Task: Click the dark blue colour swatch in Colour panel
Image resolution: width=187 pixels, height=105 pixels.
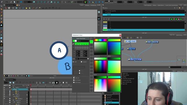Action: 105,24
